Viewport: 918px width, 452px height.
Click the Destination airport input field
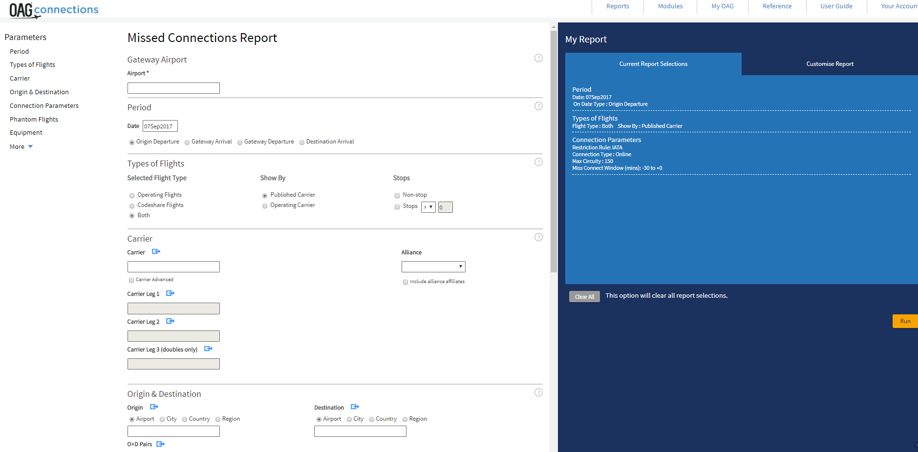tap(360, 431)
